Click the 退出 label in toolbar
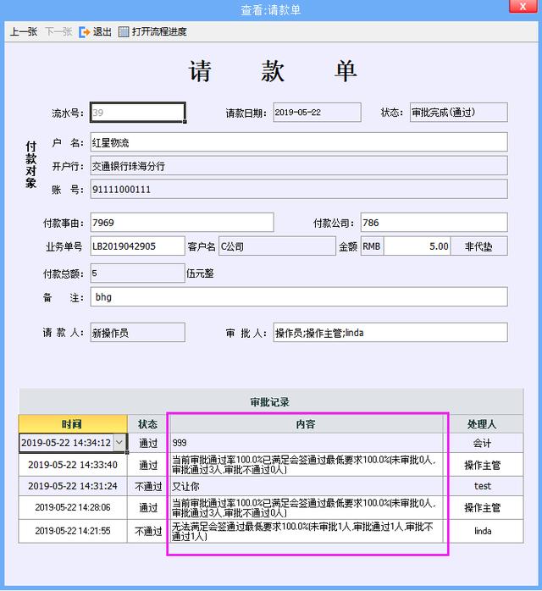 click(102, 31)
